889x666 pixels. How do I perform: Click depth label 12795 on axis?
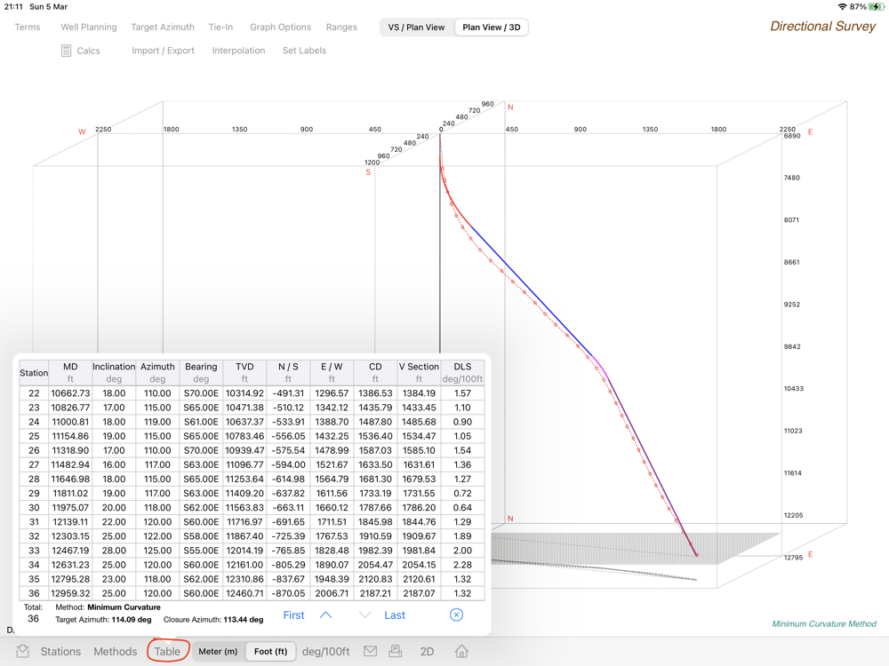click(x=793, y=558)
